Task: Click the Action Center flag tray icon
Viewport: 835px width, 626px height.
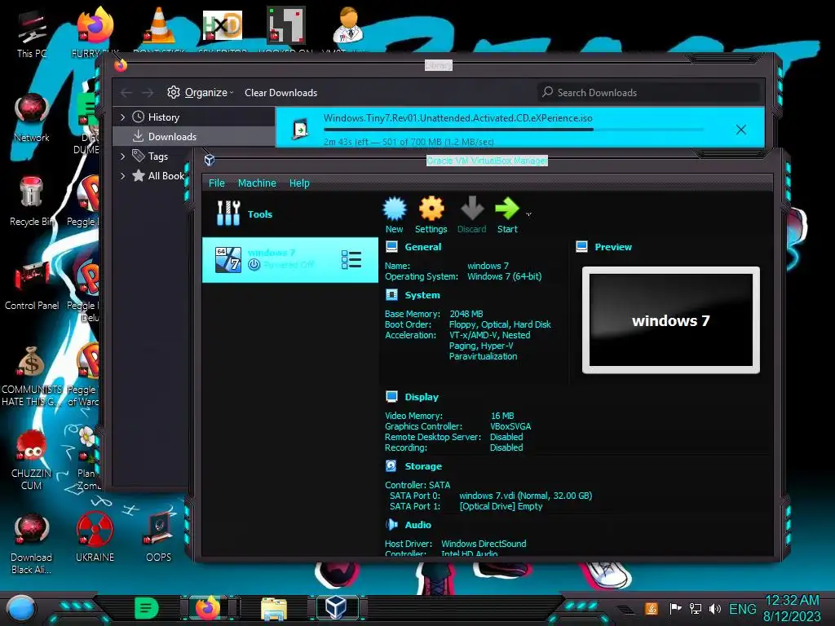Action: coord(675,608)
